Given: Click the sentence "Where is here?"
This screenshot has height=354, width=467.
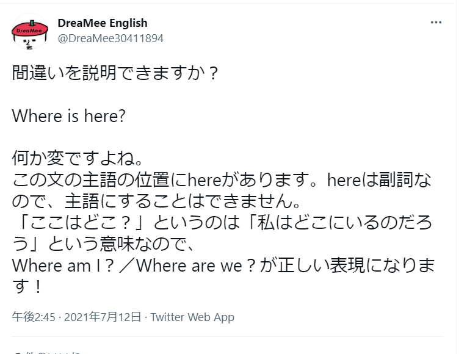Looking at the screenshot, I should (x=69, y=116).
